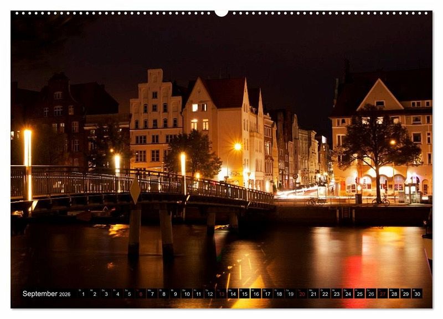Select day 15 in the calendar strip
Viewport: 443px width, 319px height.
coord(244,294)
